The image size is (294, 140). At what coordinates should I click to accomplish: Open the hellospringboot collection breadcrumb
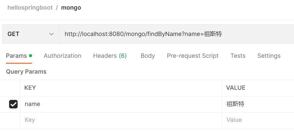[x=30, y=8]
